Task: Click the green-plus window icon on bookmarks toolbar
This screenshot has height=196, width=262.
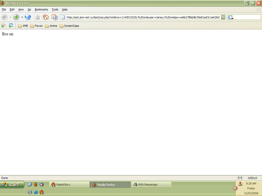Action: pos(11,26)
